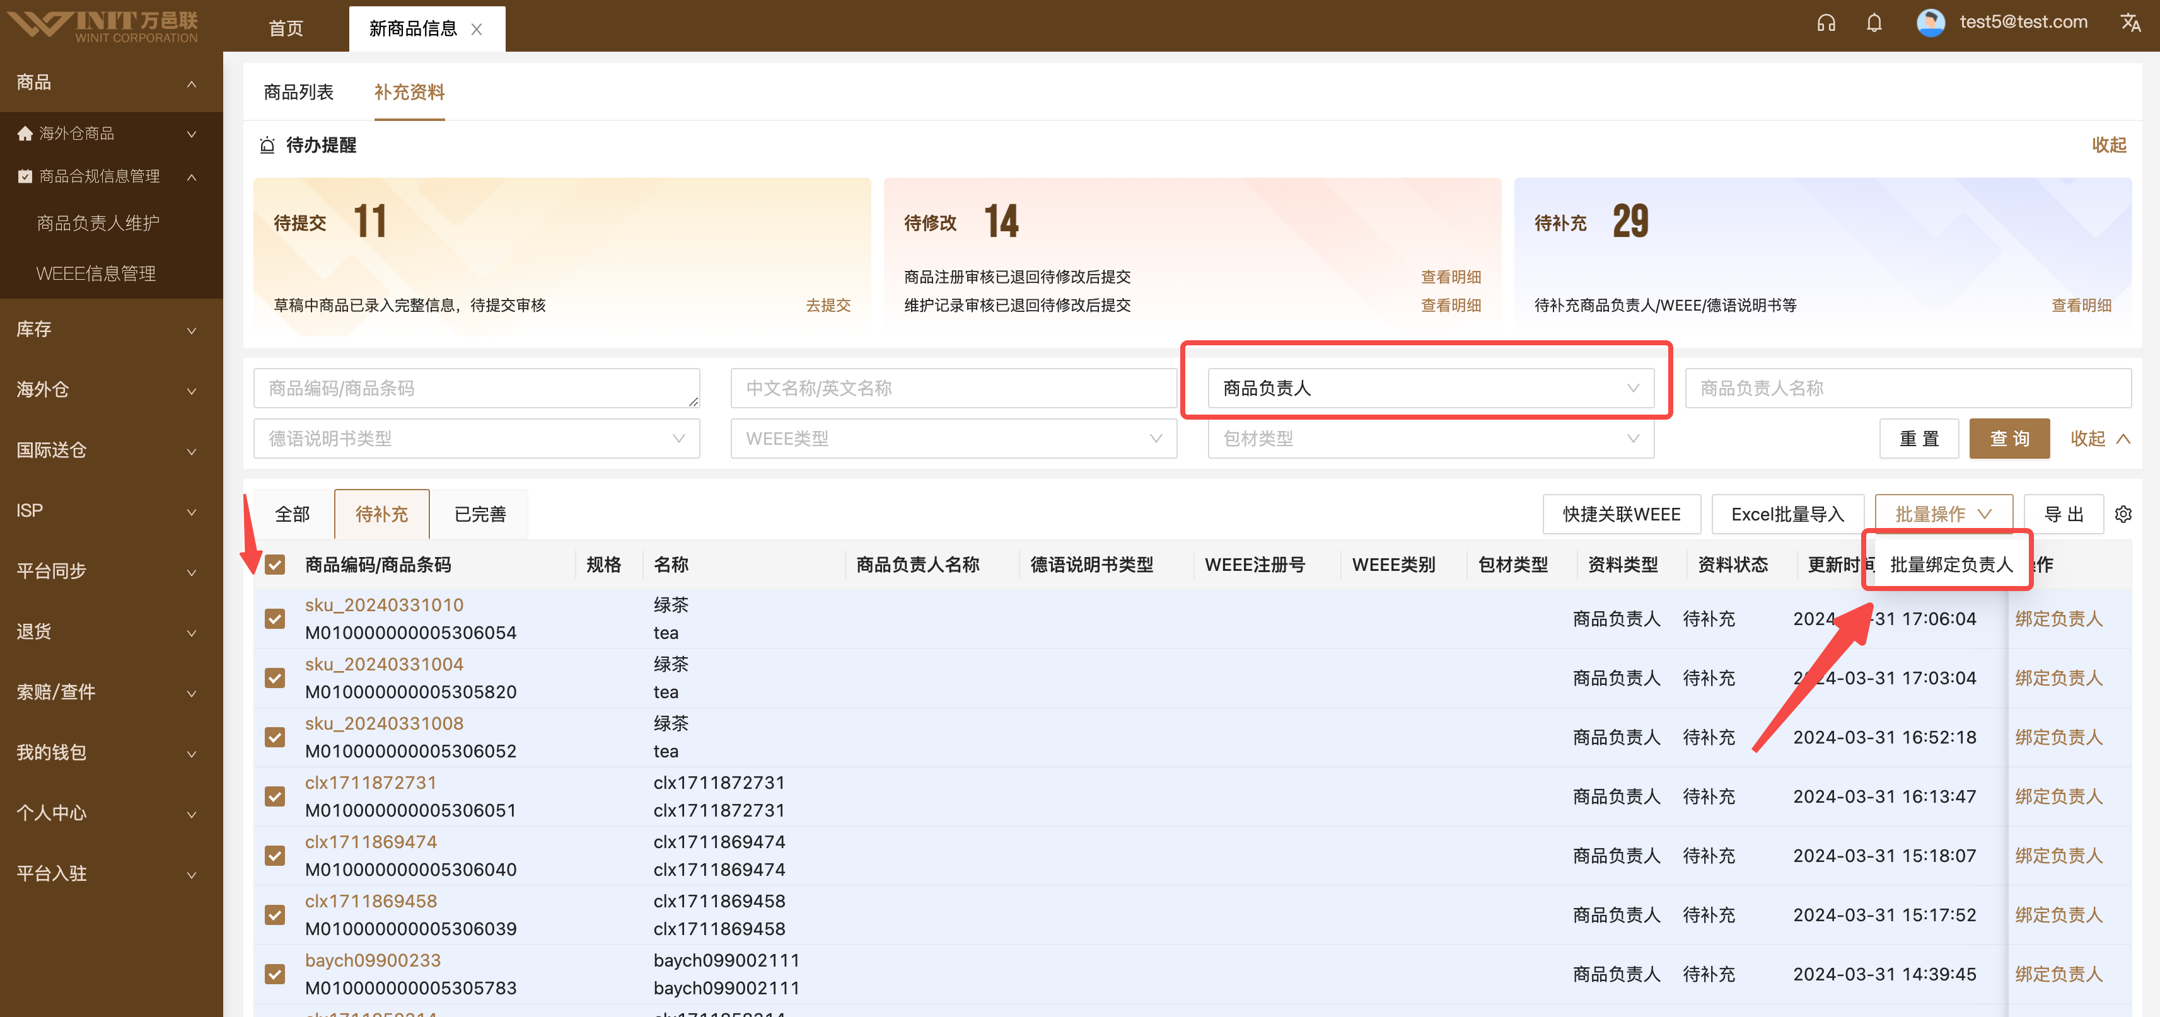Click 查看明细 for 商品注册审核 row
The width and height of the screenshot is (2160, 1017).
(1451, 277)
